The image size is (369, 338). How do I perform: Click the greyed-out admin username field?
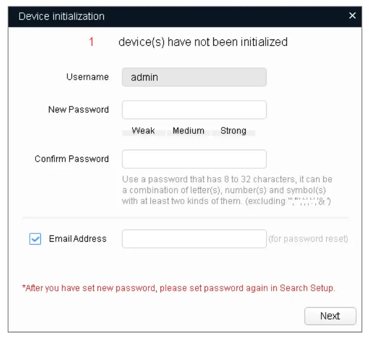194,77
